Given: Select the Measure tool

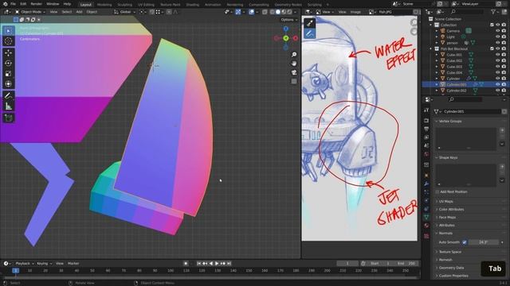Looking at the screenshot, I should (8, 106).
